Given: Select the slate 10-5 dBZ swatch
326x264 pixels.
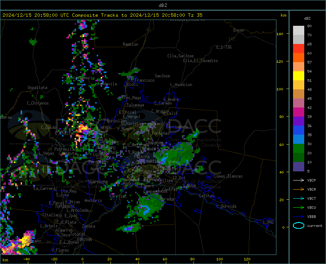Looking at the screenshot, I should tap(298, 167).
